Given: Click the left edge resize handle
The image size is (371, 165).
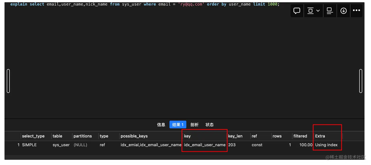Looking at the screenshot, I should pyautogui.click(x=8, y=81).
